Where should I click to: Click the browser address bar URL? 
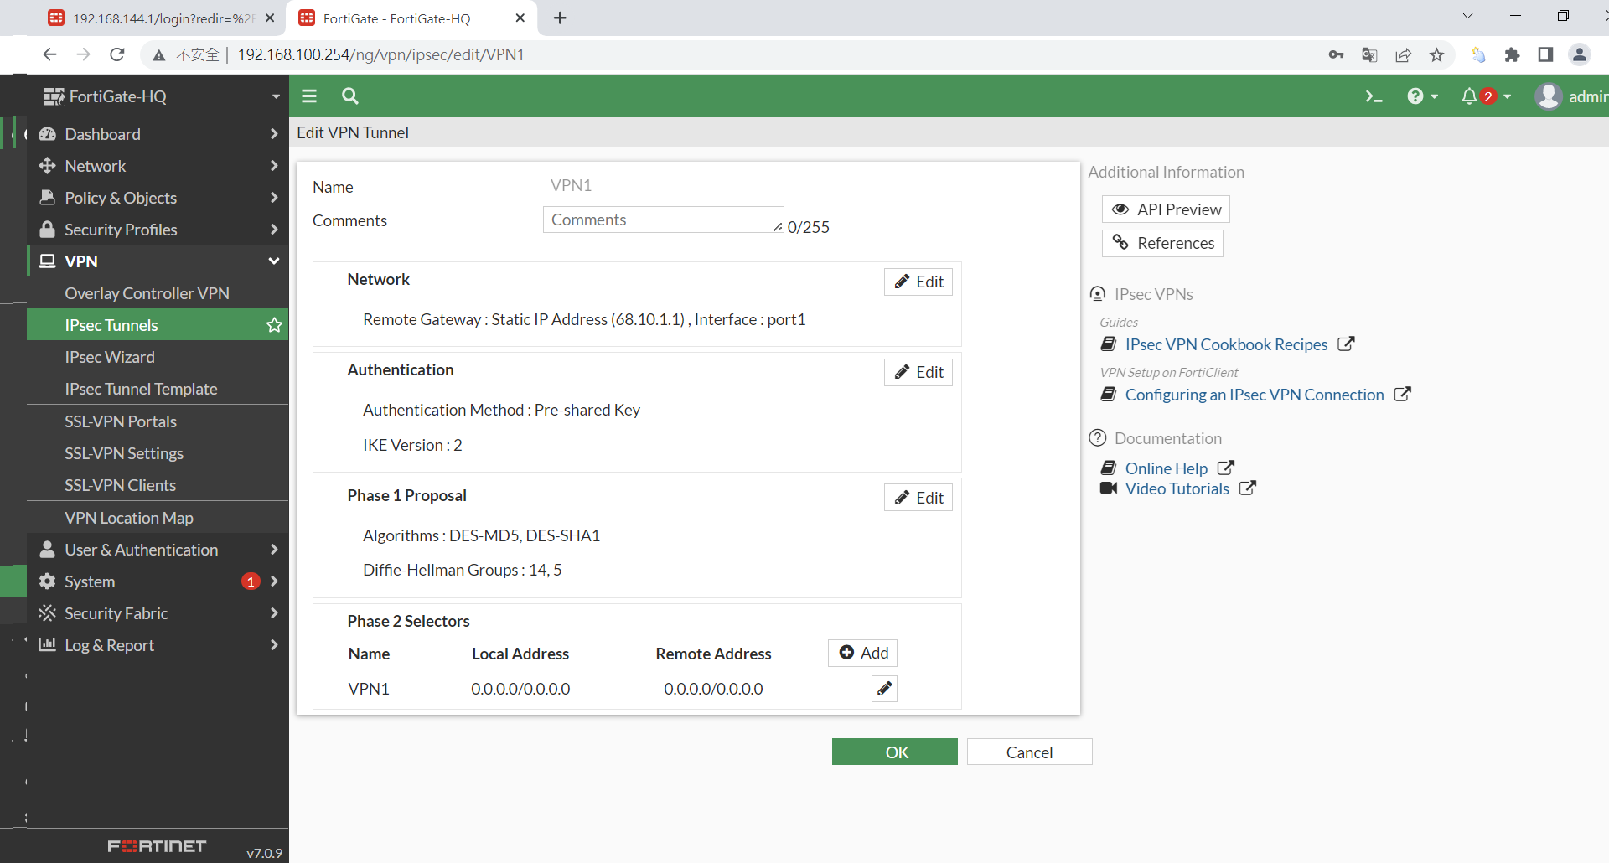(x=380, y=54)
